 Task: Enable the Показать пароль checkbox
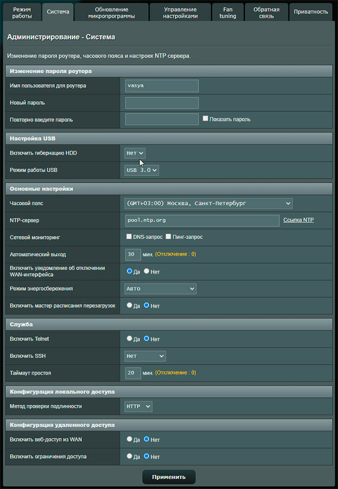[205, 118]
